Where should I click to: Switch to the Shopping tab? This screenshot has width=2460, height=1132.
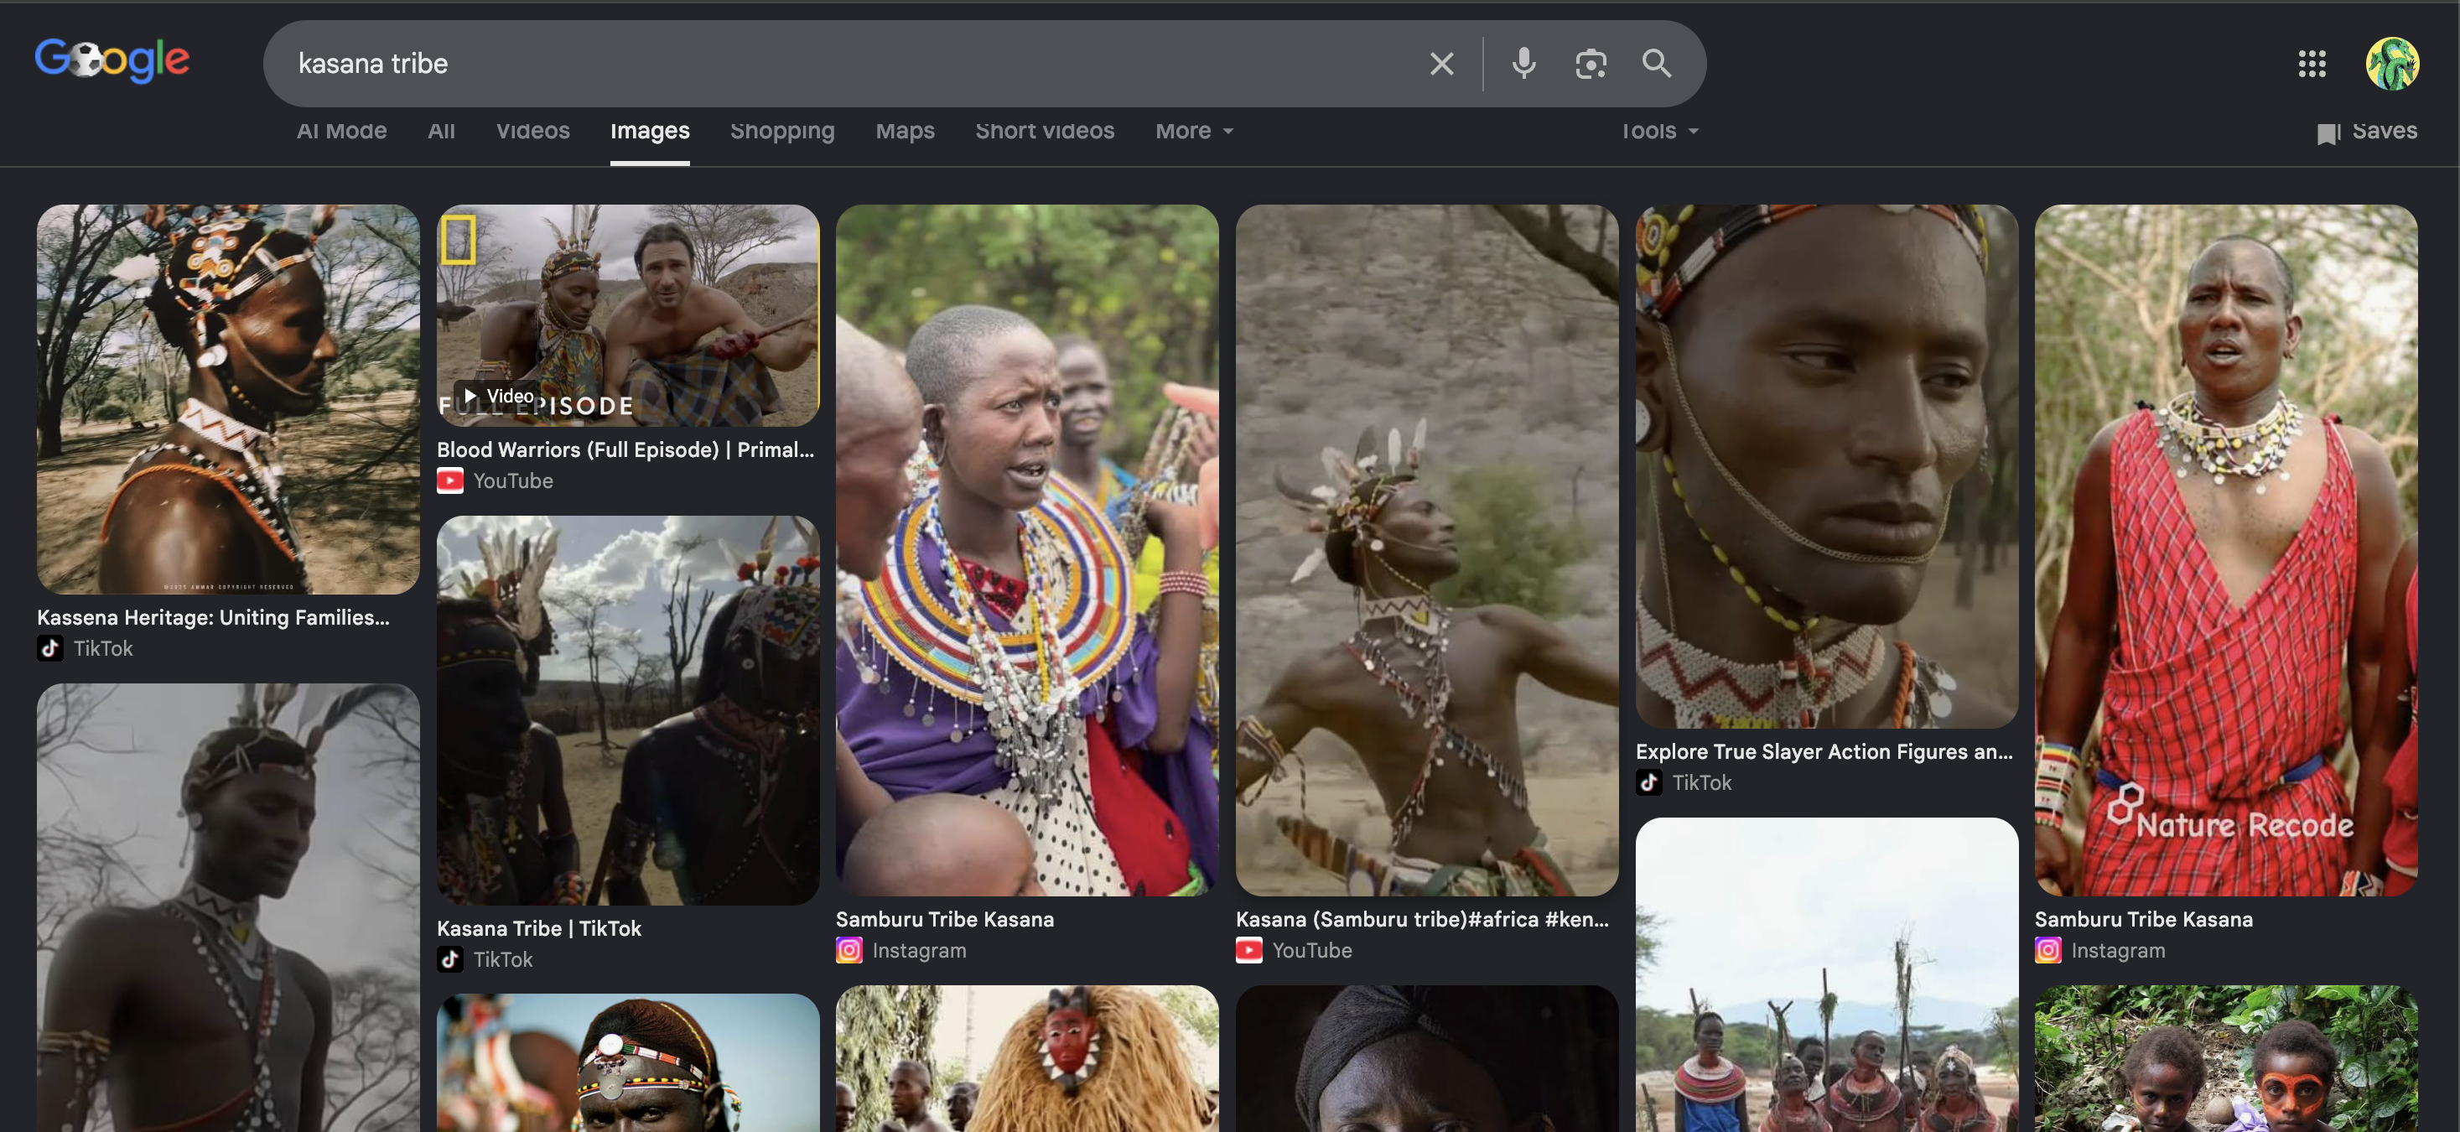pyautogui.click(x=782, y=131)
